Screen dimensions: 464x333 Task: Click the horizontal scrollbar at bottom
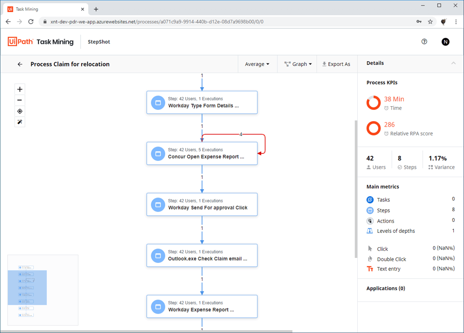tap(146, 331)
